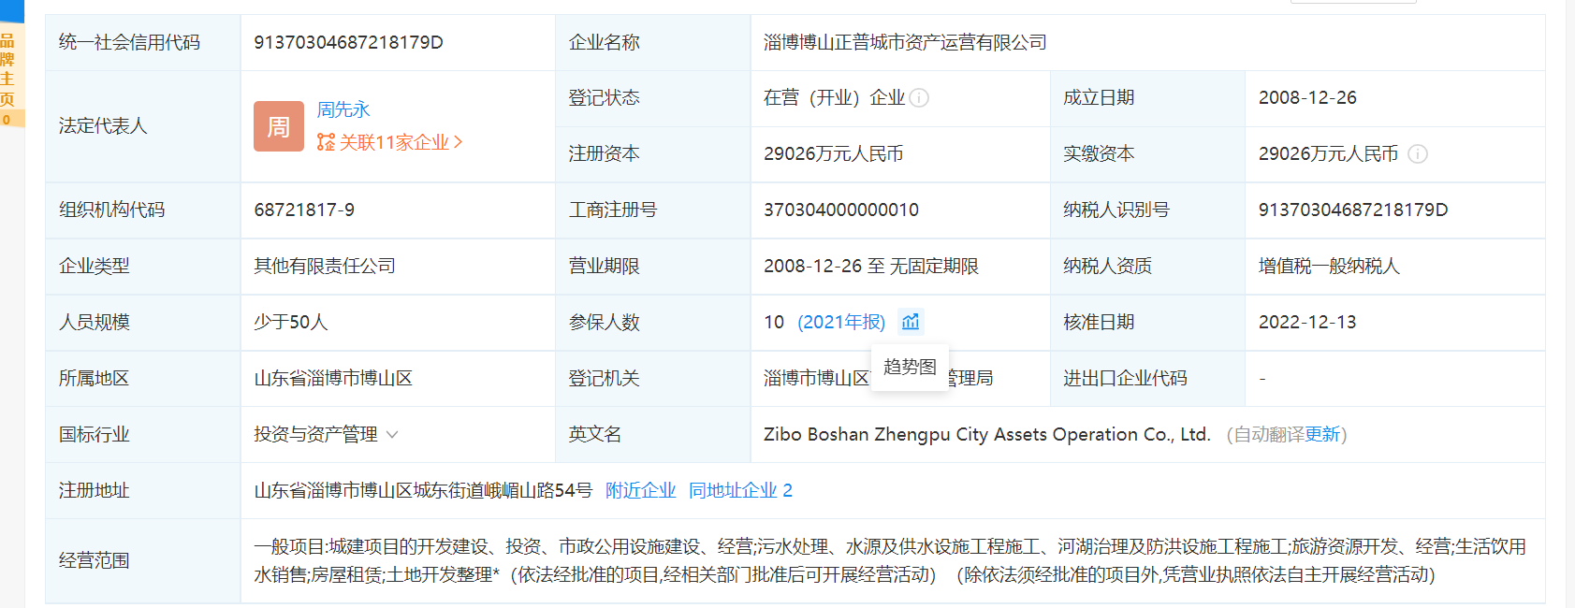
Task: Click the network icon before 关联11家企业
Action: (x=326, y=142)
